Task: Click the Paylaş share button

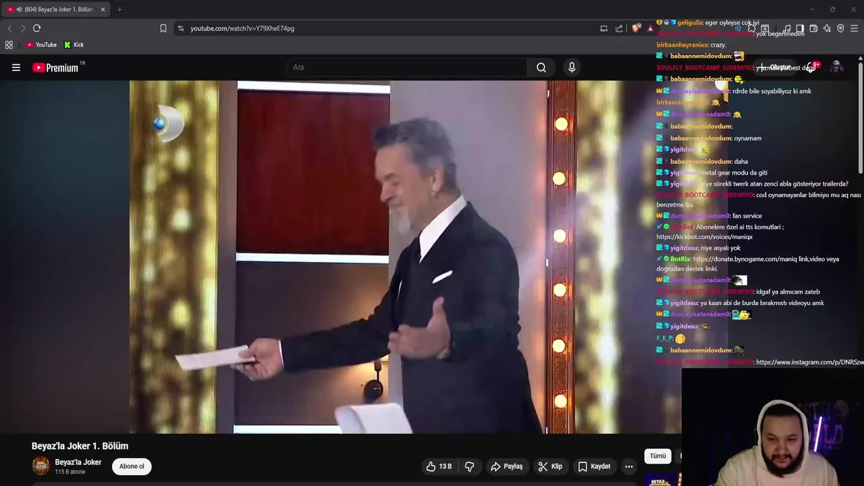Action: 506,466
